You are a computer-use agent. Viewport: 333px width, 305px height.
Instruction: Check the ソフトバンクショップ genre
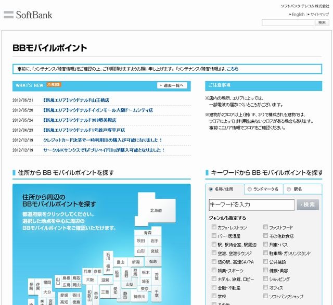[x=265, y=296]
